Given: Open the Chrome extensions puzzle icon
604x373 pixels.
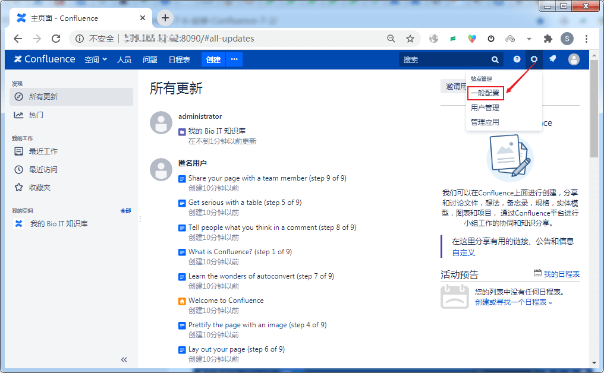Looking at the screenshot, I should pos(548,39).
